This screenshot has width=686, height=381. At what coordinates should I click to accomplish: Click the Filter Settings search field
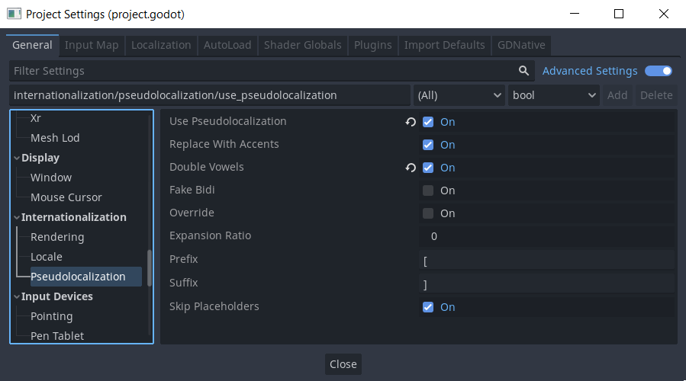272,71
